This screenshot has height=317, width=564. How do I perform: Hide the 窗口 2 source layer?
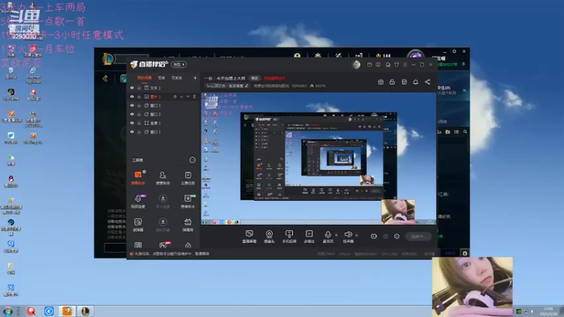point(132,114)
